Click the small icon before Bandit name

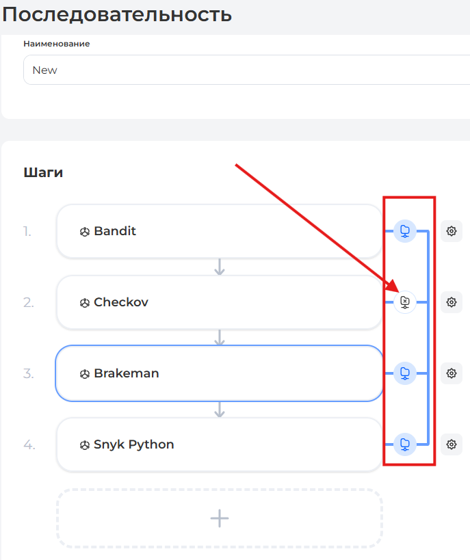point(85,232)
